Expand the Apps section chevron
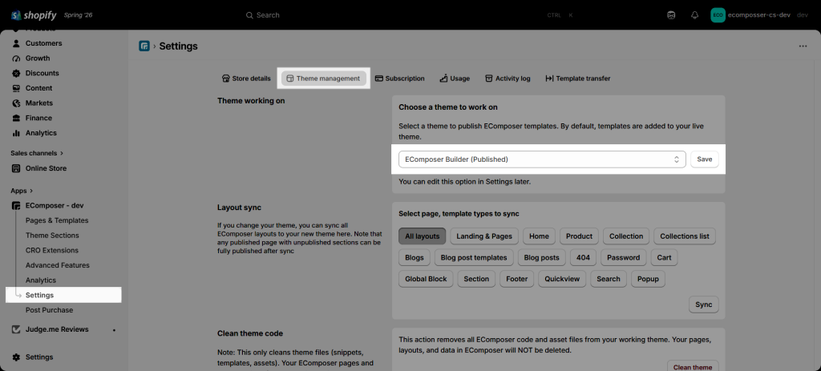The width and height of the screenshot is (821, 371). 31,191
